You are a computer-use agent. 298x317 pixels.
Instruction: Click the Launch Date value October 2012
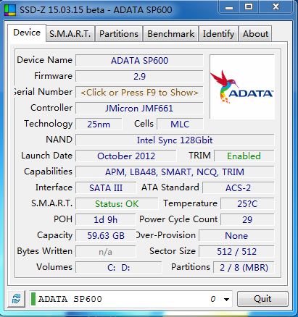click(x=126, y=156)
